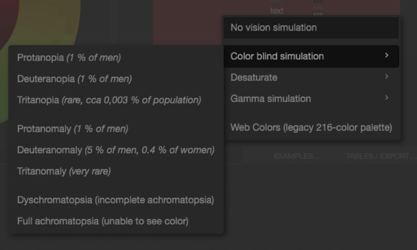
Task: Choose Web Colors legacy 216-color palette
Action: pyautogui.click(x=311, y=128)
